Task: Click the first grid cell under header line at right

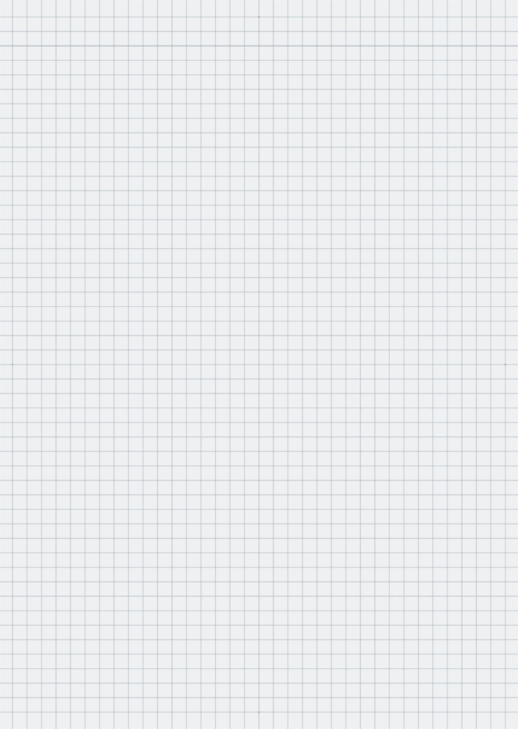Action: pos(512,53)
